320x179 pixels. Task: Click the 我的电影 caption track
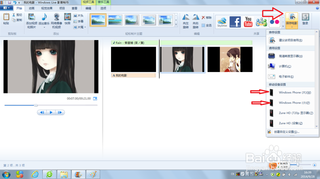click(133, 75)
